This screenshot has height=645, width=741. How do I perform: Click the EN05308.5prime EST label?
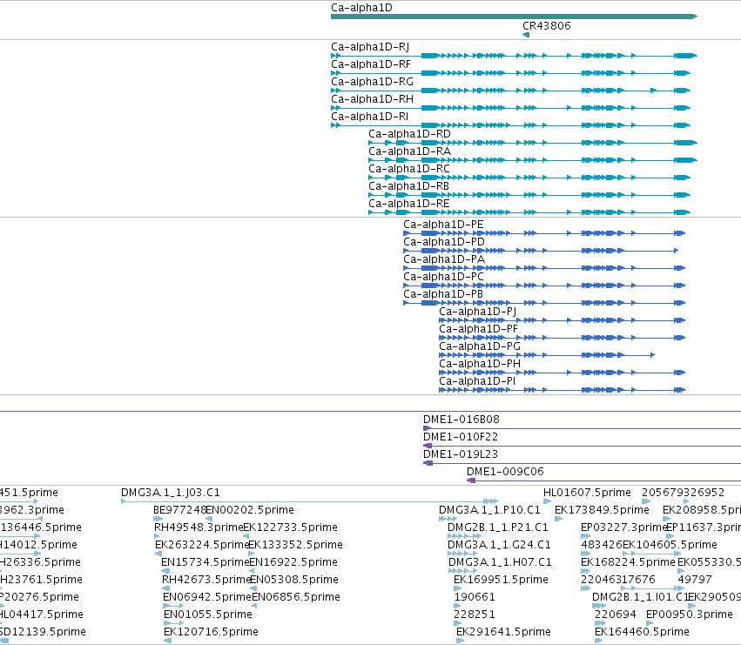(x=294, y=581)
